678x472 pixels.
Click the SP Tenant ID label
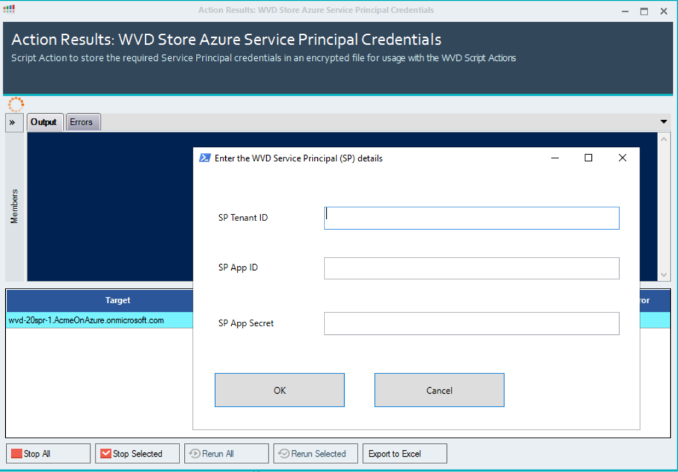point(243,218)
